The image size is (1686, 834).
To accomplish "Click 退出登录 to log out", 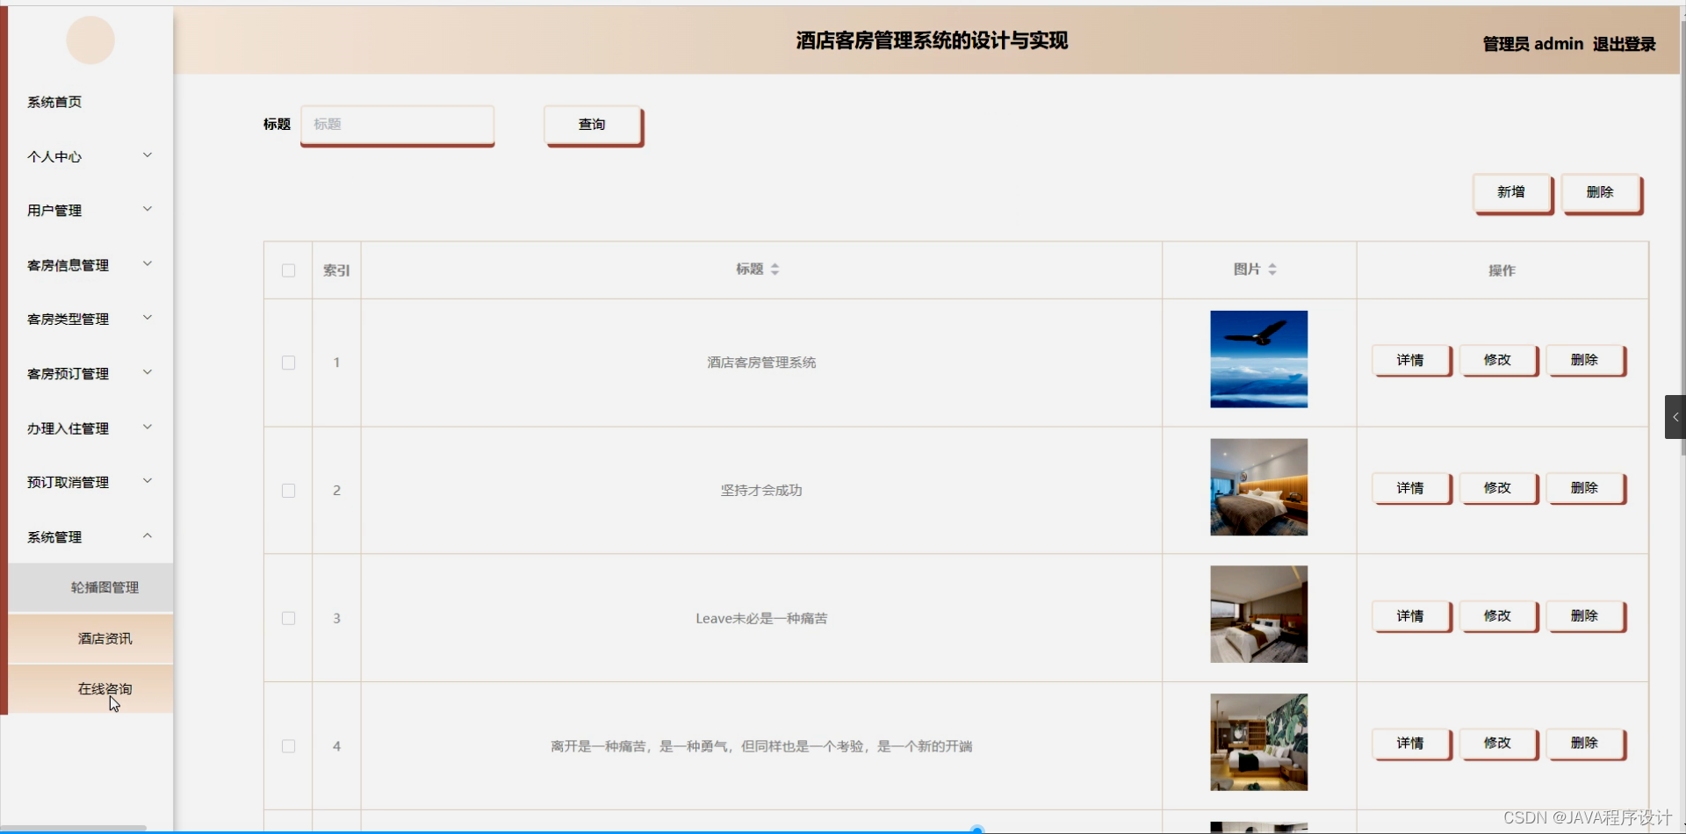I will coord(1625,44).
